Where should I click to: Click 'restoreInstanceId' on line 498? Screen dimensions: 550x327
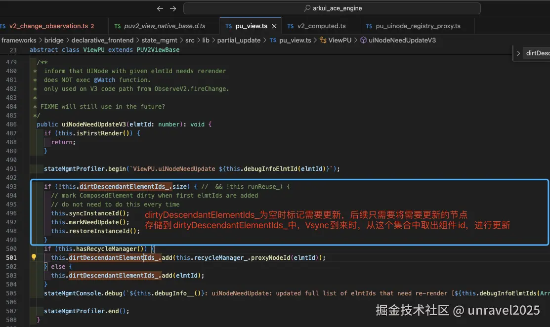coord(99,231)
